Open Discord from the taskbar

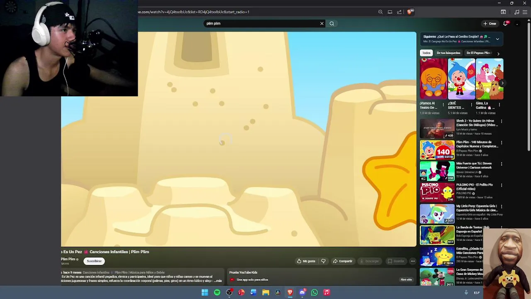pyautogui.click(x=302, y=292)
